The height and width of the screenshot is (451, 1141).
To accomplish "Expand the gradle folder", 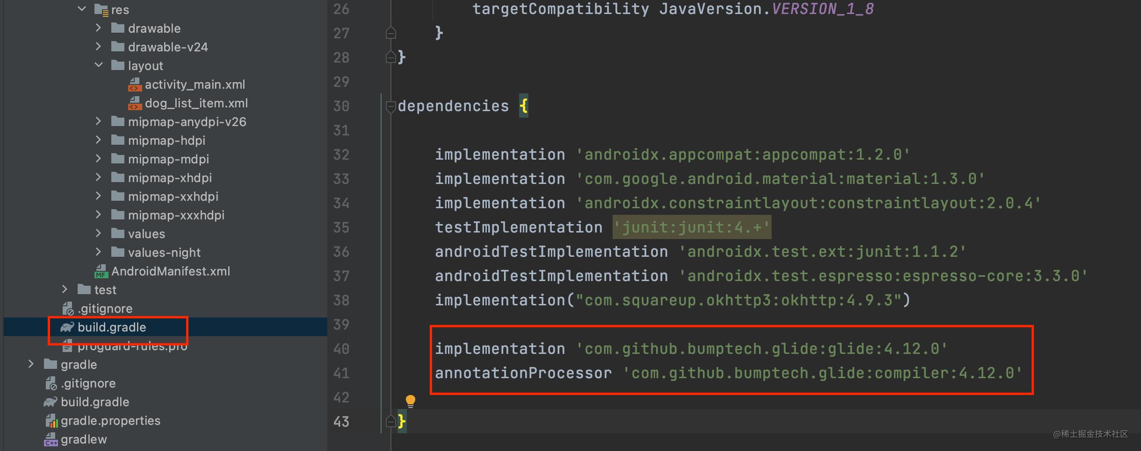I will coord(31,364).
